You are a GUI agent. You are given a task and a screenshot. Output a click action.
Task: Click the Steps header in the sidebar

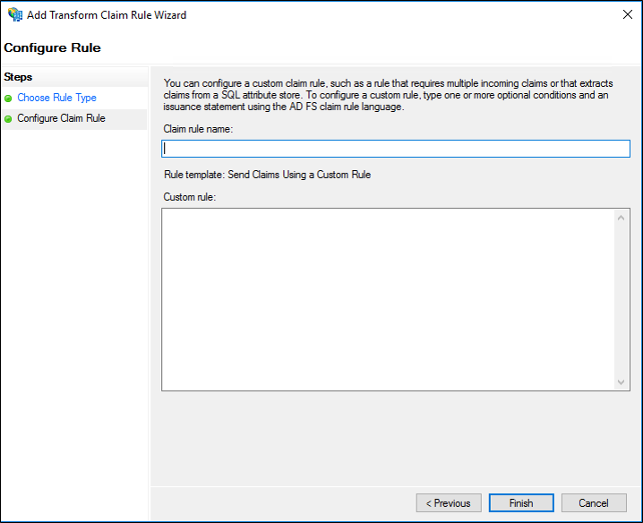click(18, 77)
